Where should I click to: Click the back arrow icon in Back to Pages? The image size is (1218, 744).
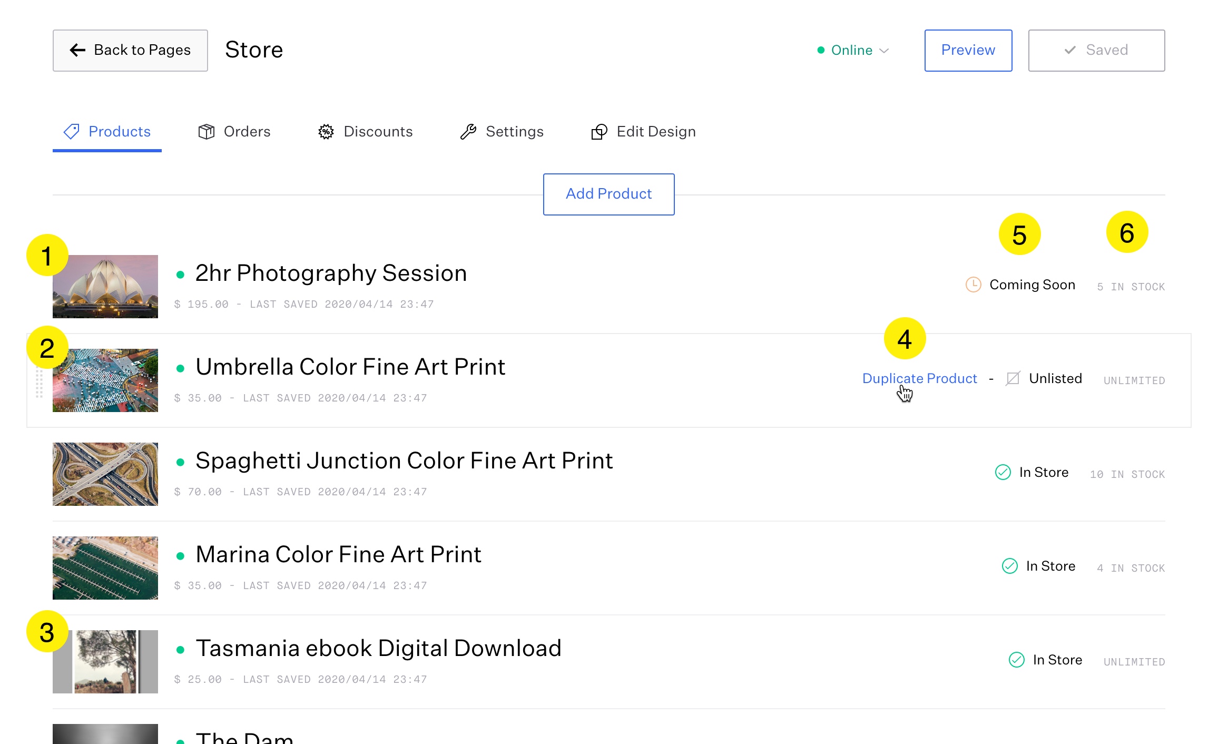click(77, 50)
